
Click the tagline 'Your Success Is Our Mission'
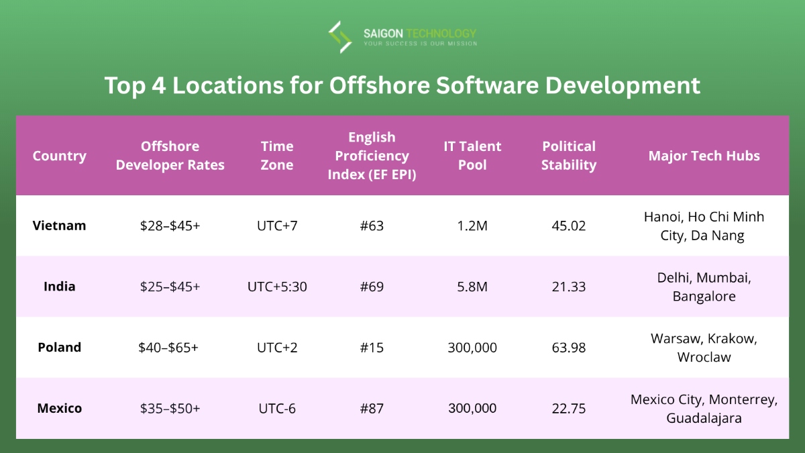pos(419,42)
